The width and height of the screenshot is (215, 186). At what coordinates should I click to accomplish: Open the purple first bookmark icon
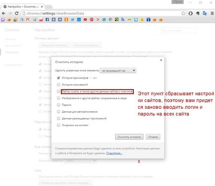[x=3, y=20]
